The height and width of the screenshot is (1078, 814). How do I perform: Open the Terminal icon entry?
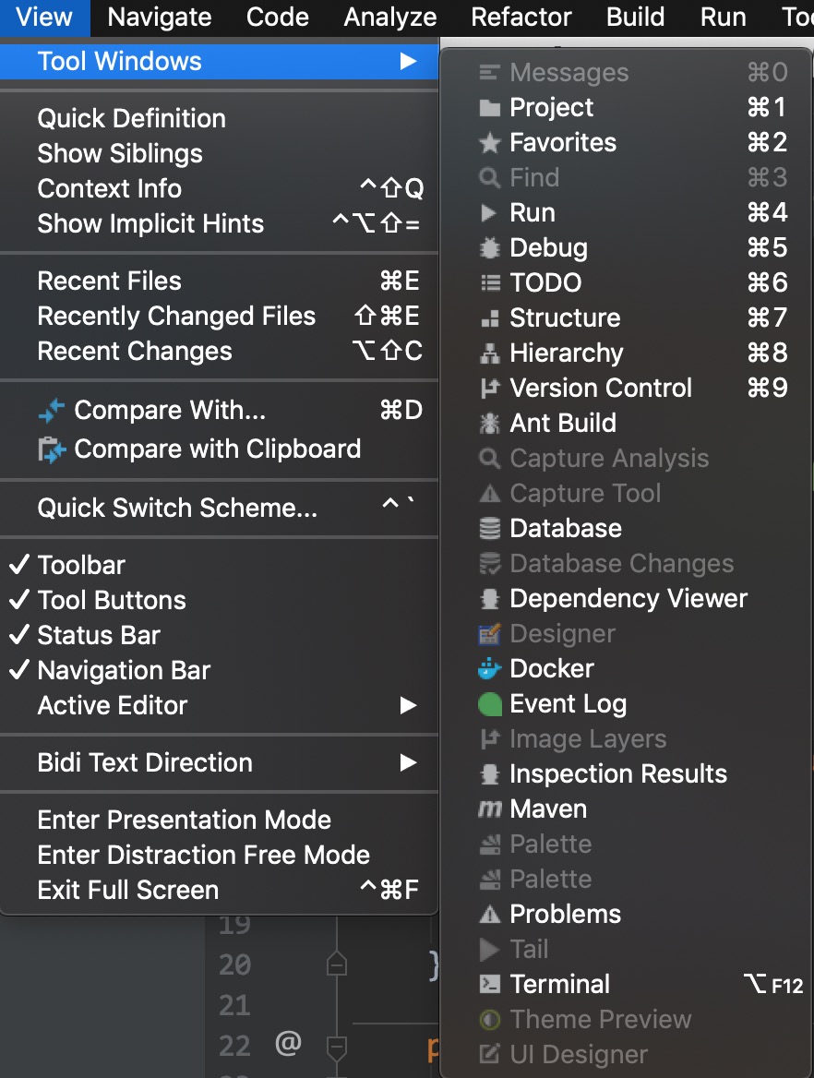[489, 985]
